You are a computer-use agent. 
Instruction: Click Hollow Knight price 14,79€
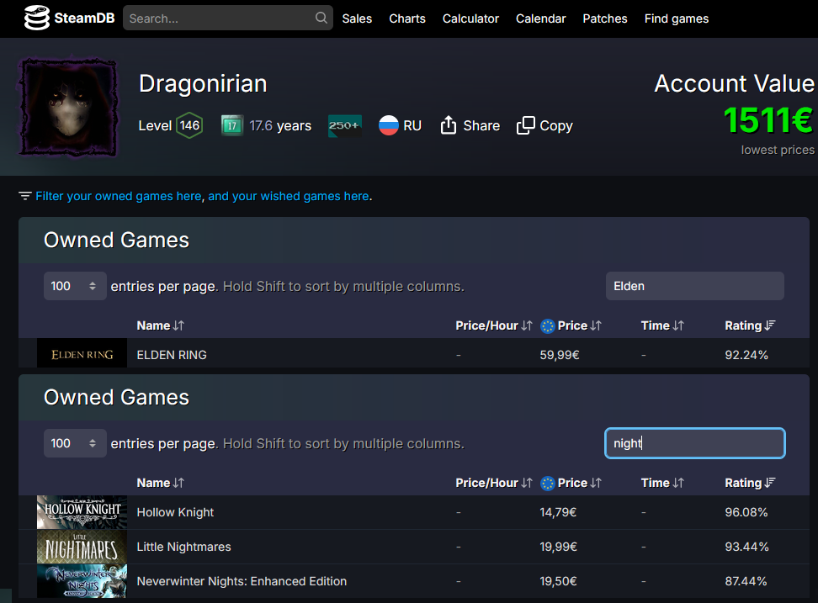pos(558,512)
